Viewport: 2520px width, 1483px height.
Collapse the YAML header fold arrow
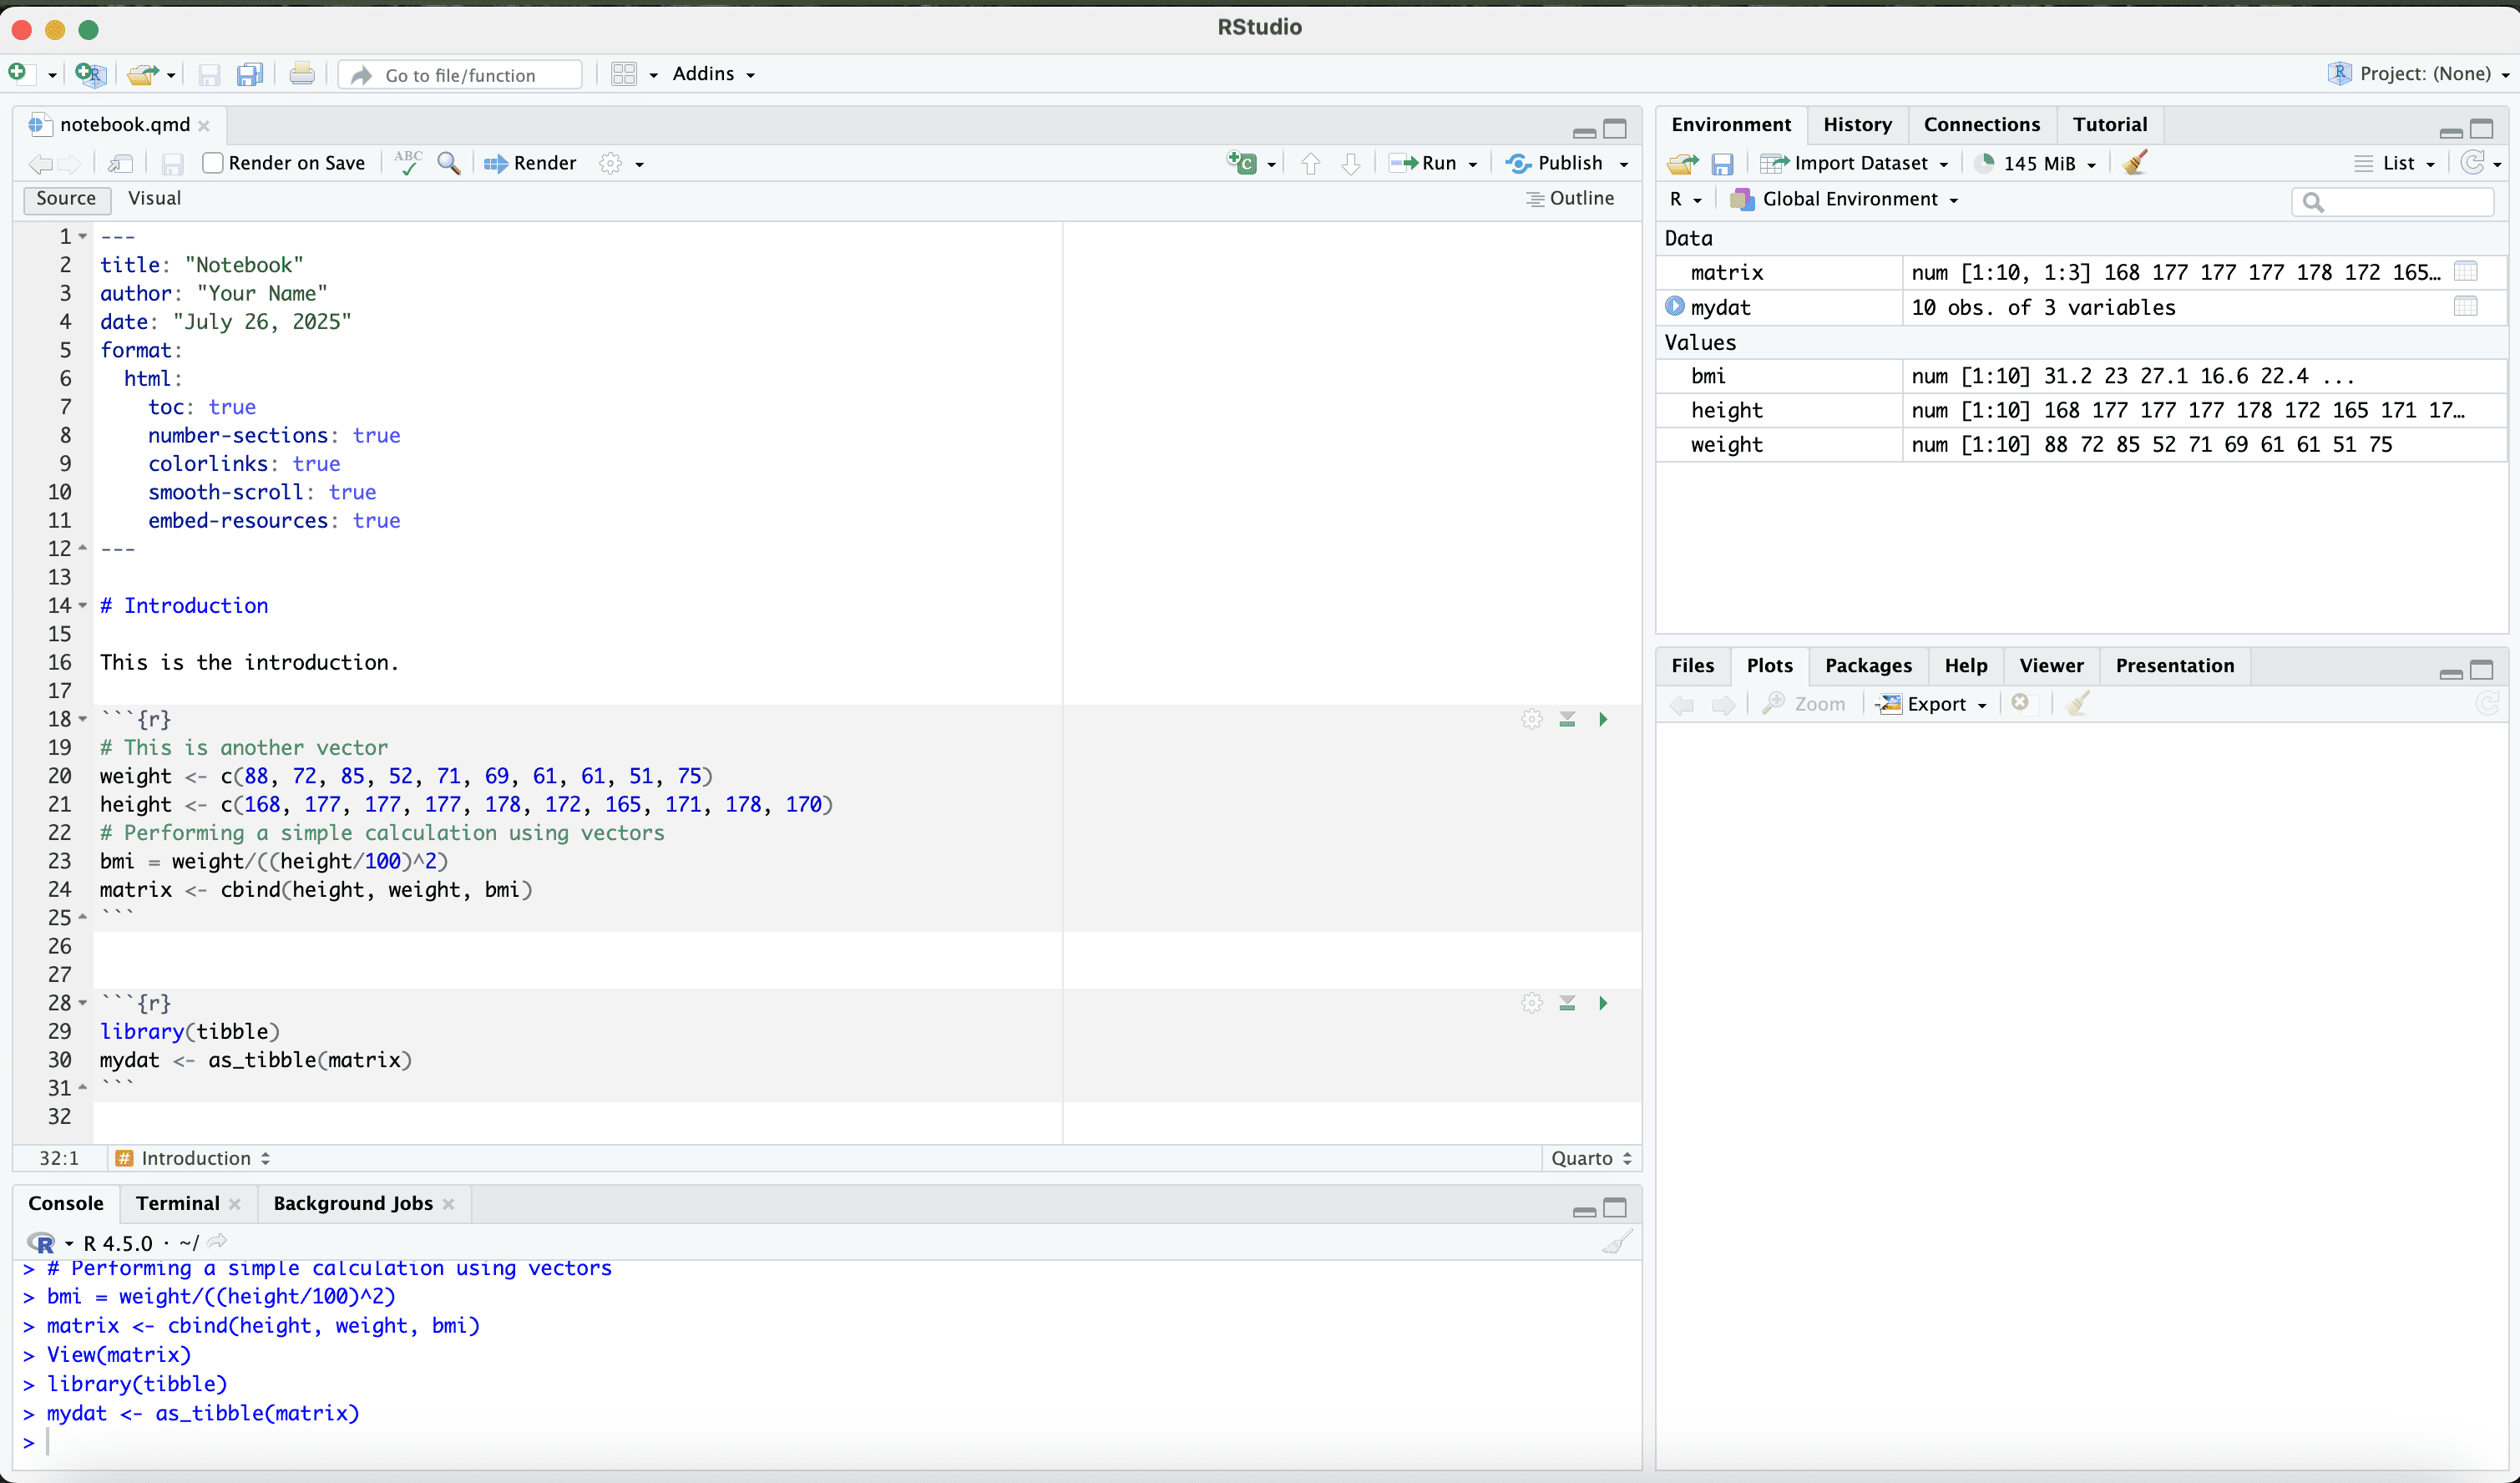pyautogui.click(x=83, y=237)
